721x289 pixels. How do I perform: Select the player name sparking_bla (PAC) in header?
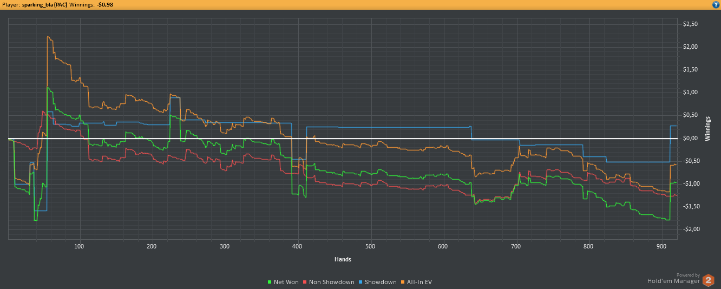(44, 4)
